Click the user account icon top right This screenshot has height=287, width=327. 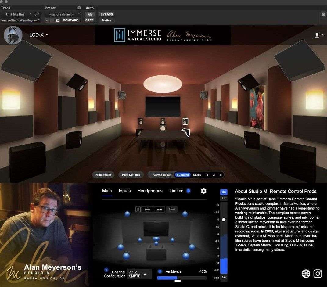coord(317,35)
